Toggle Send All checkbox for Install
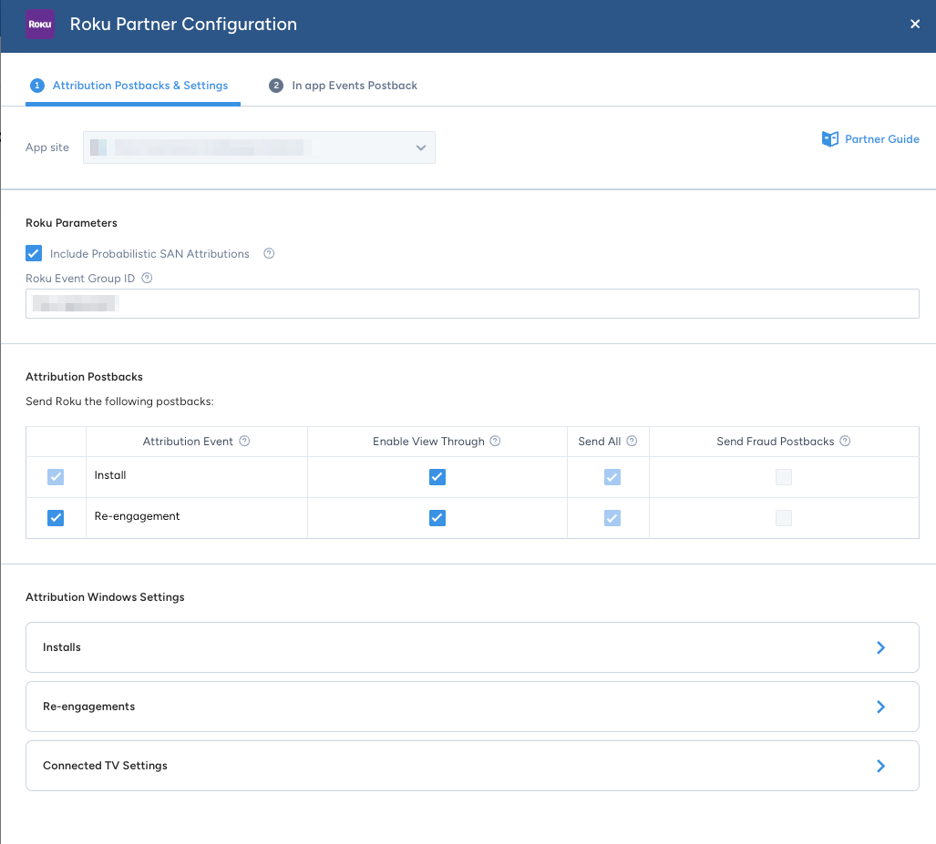Image resolution: width=936 pixels, height=844 pixels. click(612, 477)
